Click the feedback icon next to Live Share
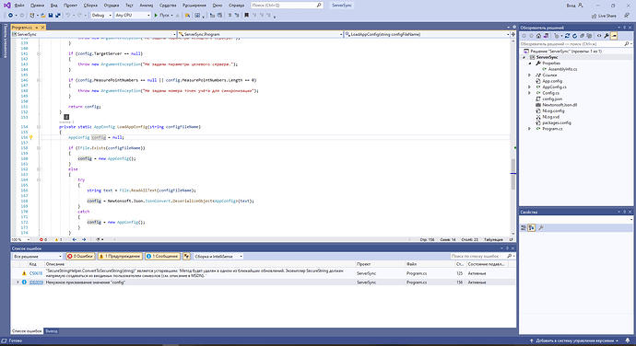This screenshot has width=636, height=346. tap(627, 16)
